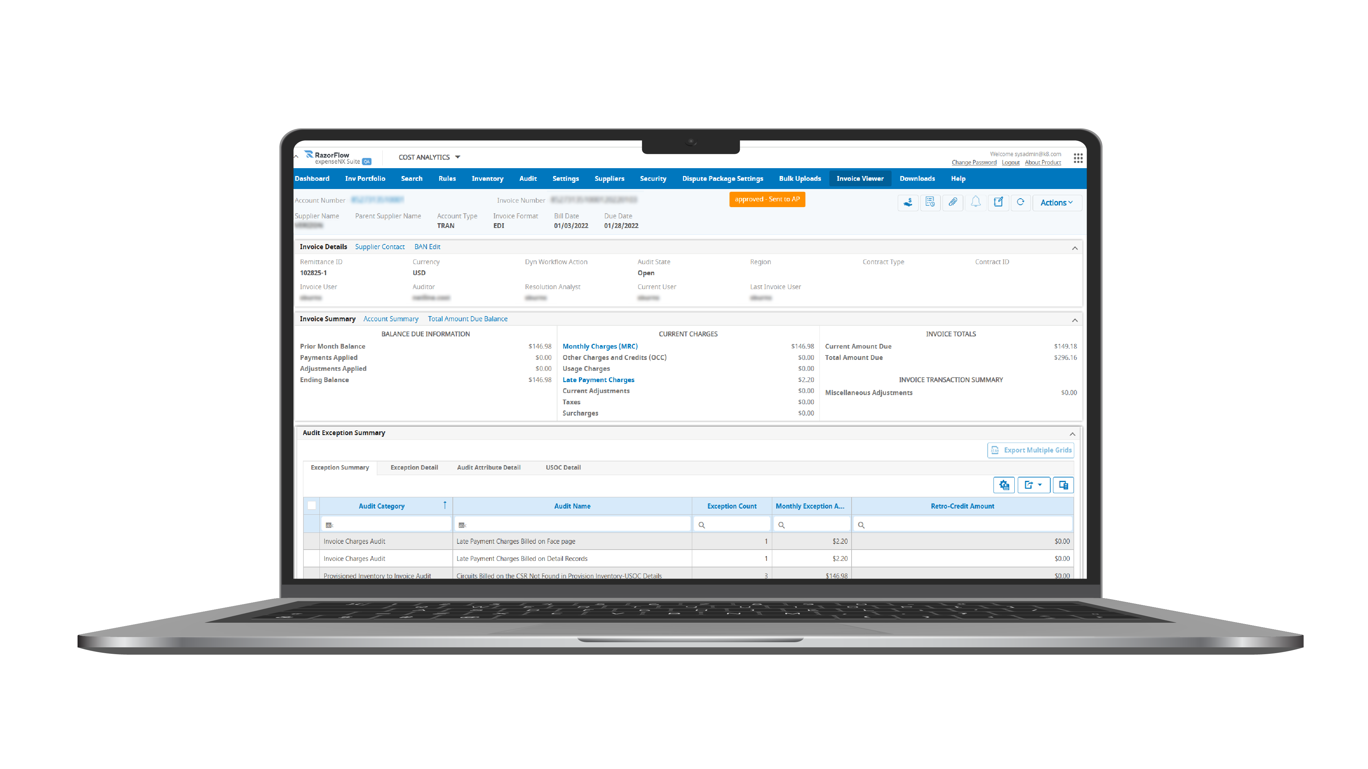Click the Change Password link
The width and height of the screenshot is (1368, 769).
(974, 162)
